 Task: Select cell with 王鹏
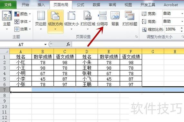tap(87, 84)
